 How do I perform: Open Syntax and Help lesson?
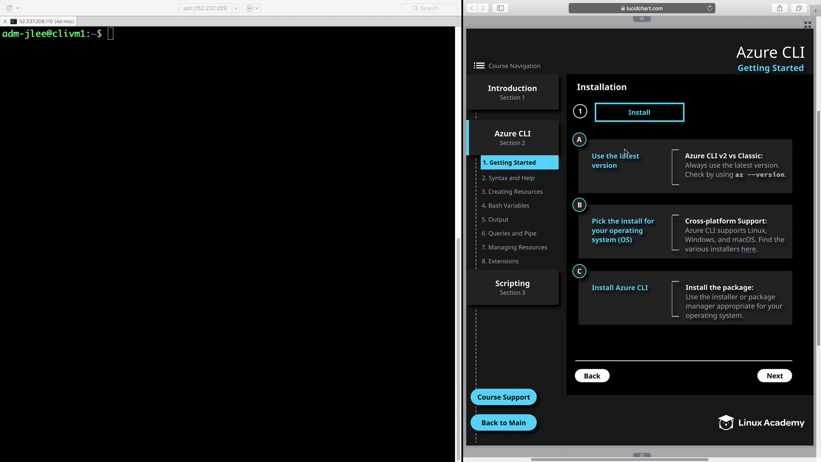508,178
